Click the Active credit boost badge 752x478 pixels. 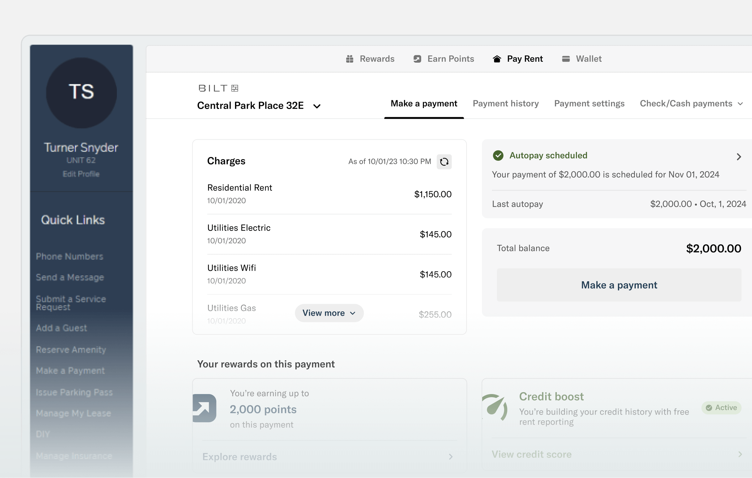(x=721, y=408)
